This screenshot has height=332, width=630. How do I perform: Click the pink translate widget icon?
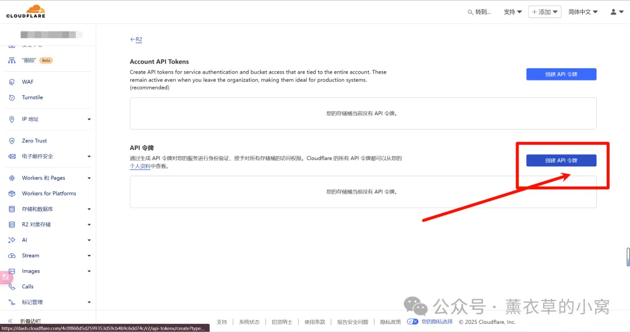pos(6,277)
